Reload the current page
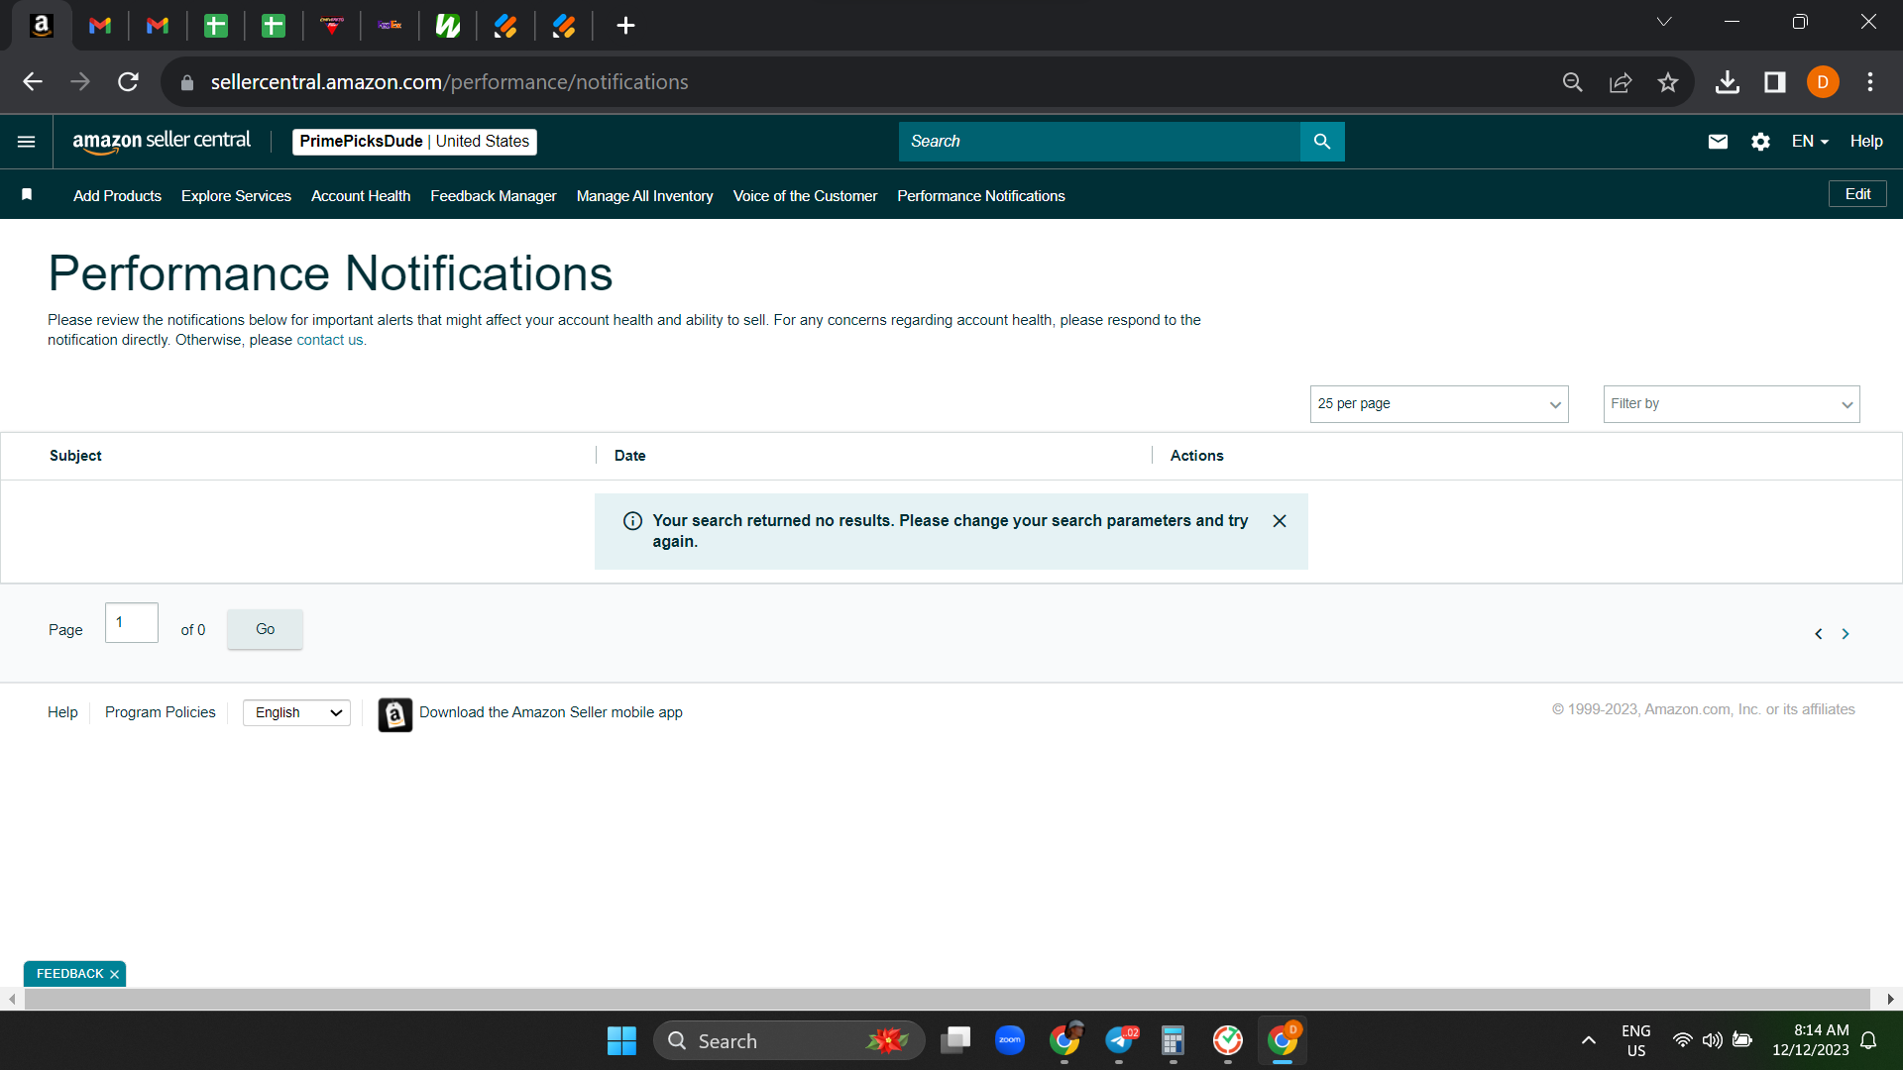The width and height of the screenshot is (1903, 1070). coord(128,82)
